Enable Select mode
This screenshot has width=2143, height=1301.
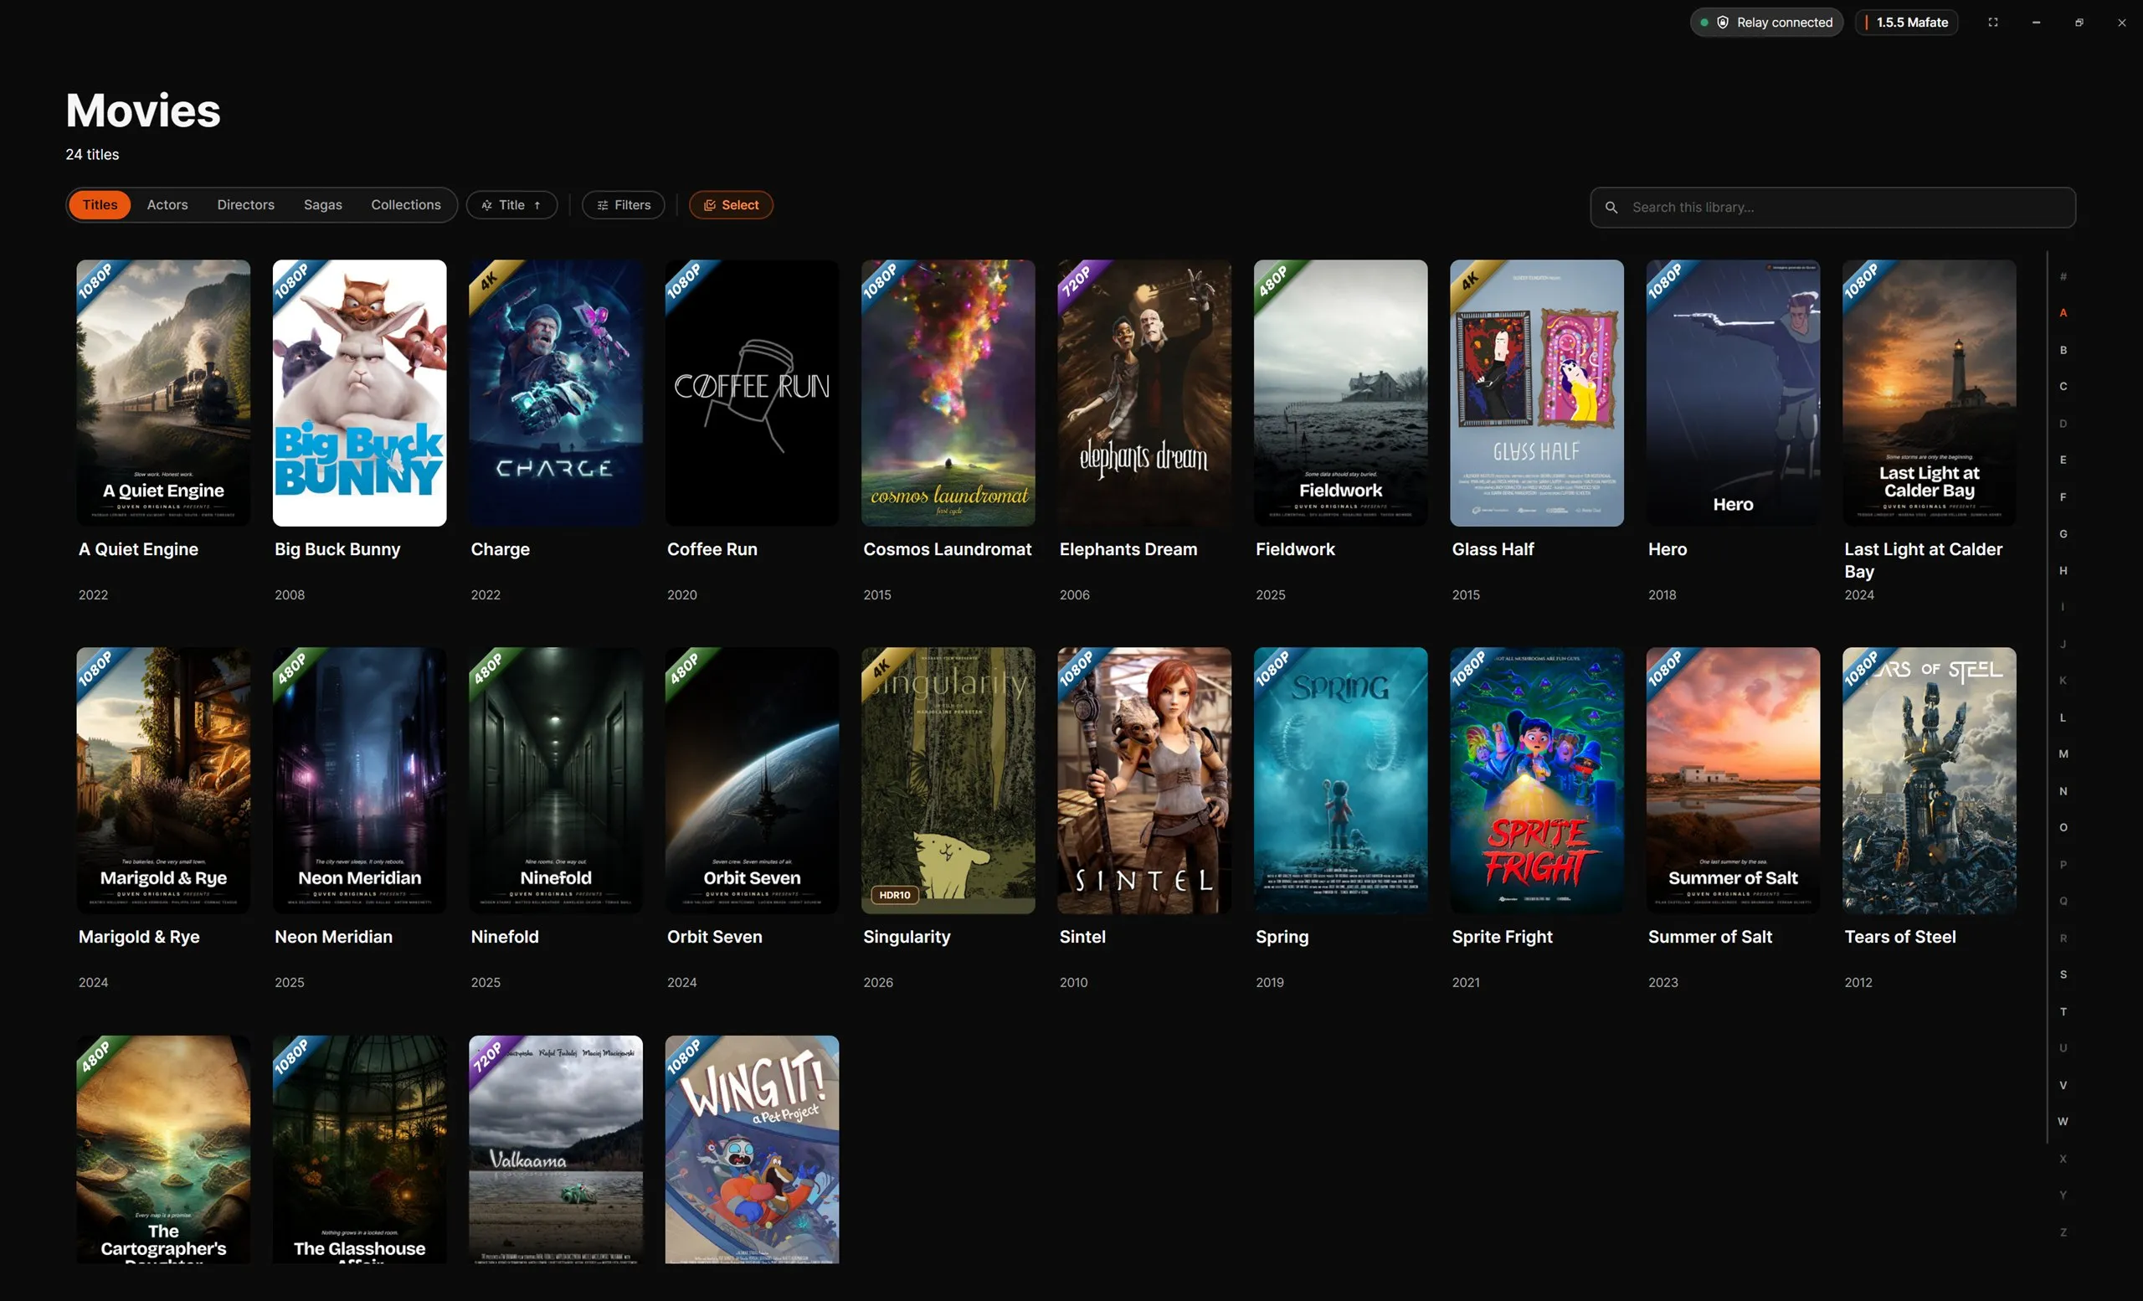[731, 205]
